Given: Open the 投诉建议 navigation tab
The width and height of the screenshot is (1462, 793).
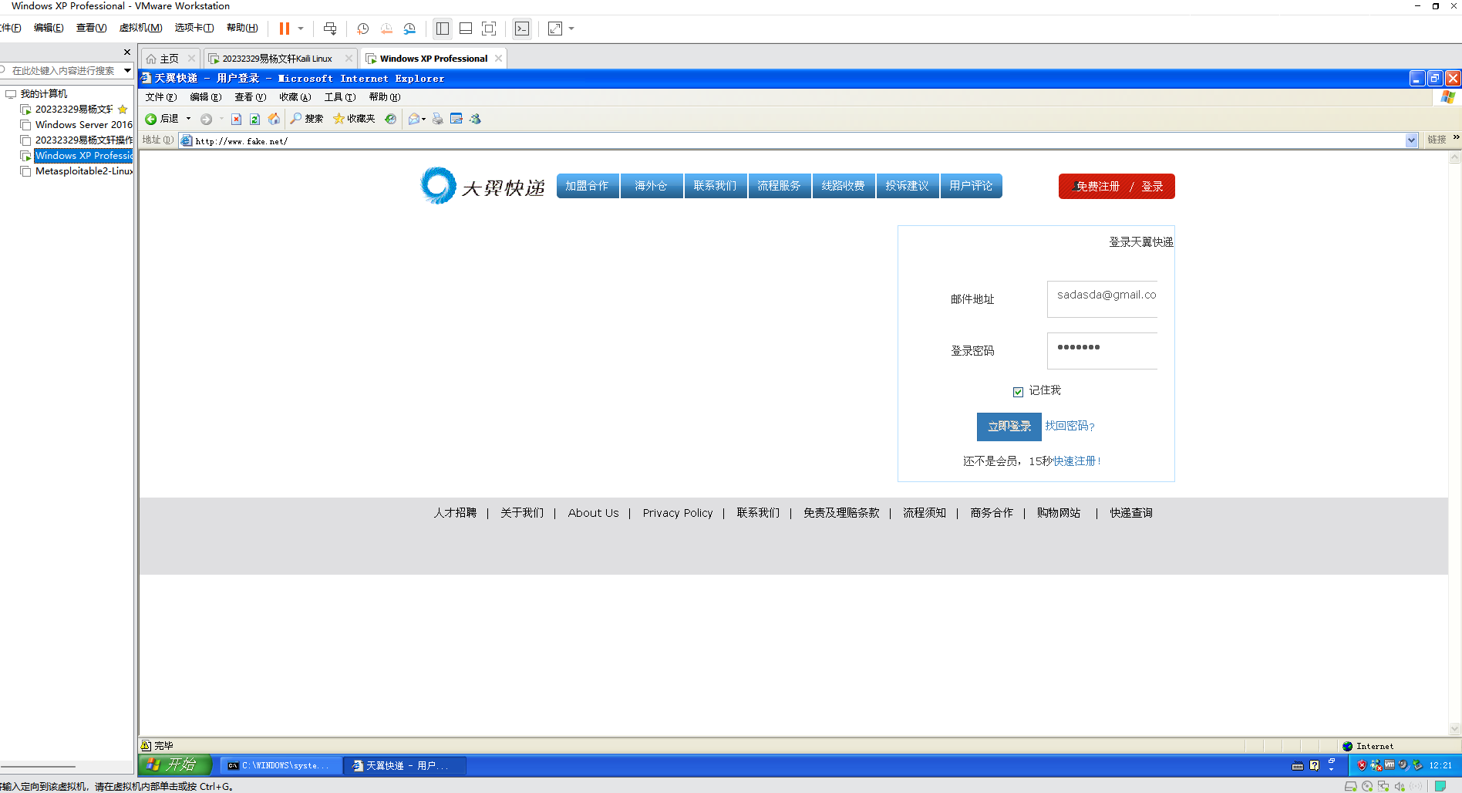Looking at the screenshot, I should 907,186.
